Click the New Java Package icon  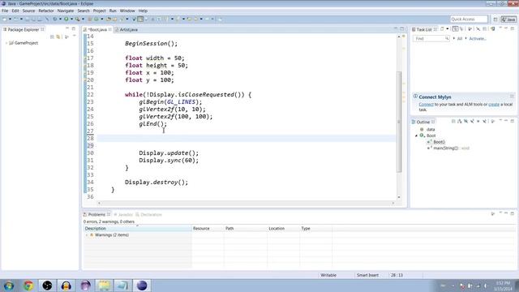click(89, 19)
